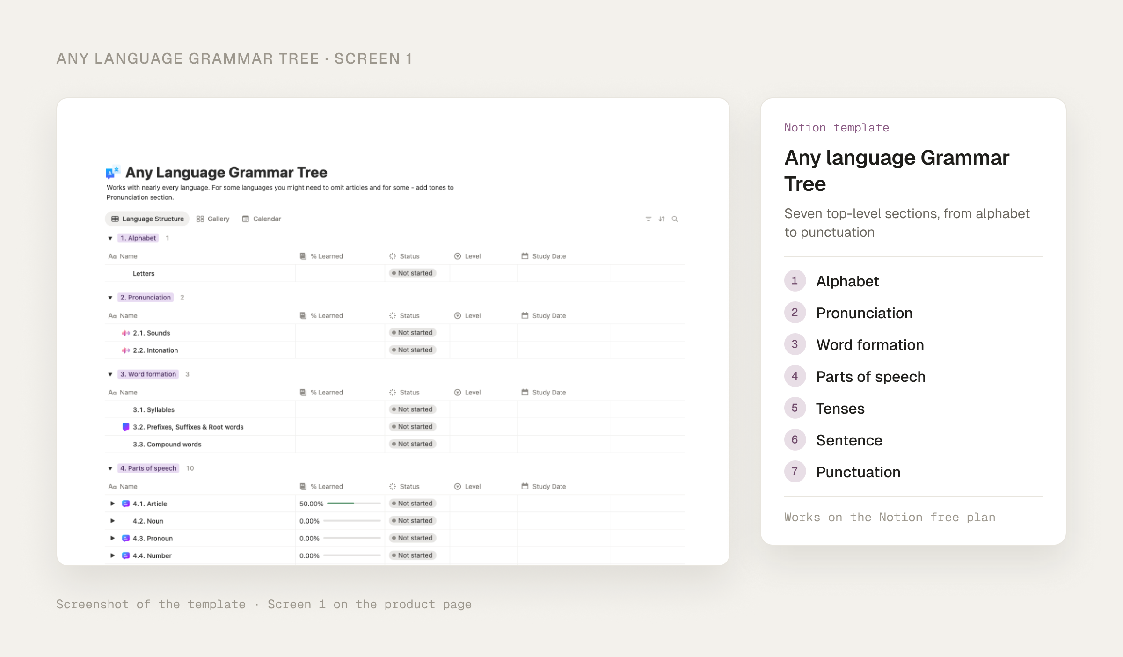Click the chat icon beside 4.1. Article
This screenshot has height=657, width=1123.
pyautogui.click(x=126, y=504)
